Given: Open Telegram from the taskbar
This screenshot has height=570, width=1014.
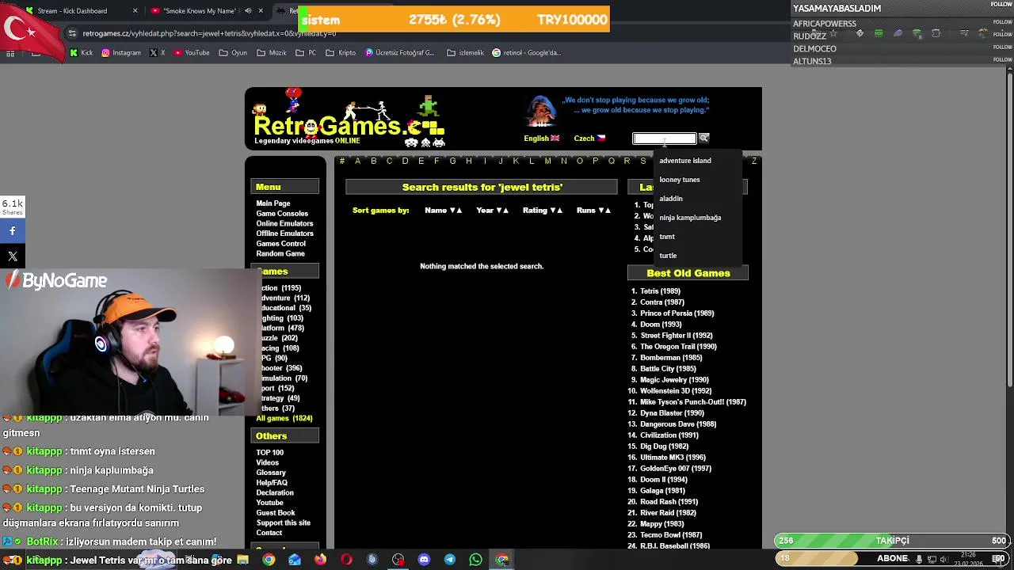Looking at the screenshot, I should tap(450, 560).
